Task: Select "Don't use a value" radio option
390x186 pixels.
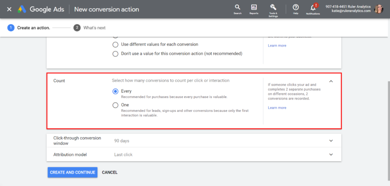Action: click(115, 54)
